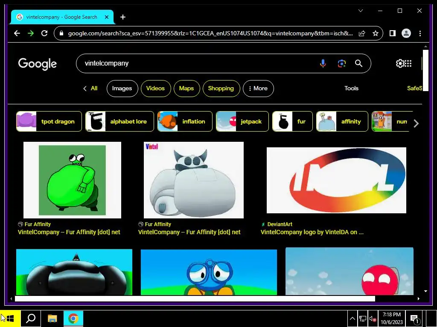Open the rainbow oval logo image

point(336,180)
